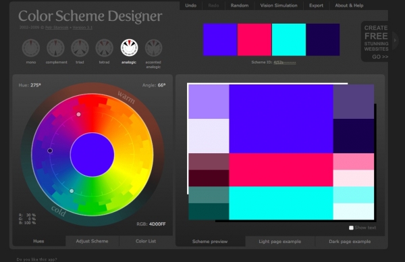
Task: Click the muted purple block at the preview's top right
Action: click(x=354, y=101)
